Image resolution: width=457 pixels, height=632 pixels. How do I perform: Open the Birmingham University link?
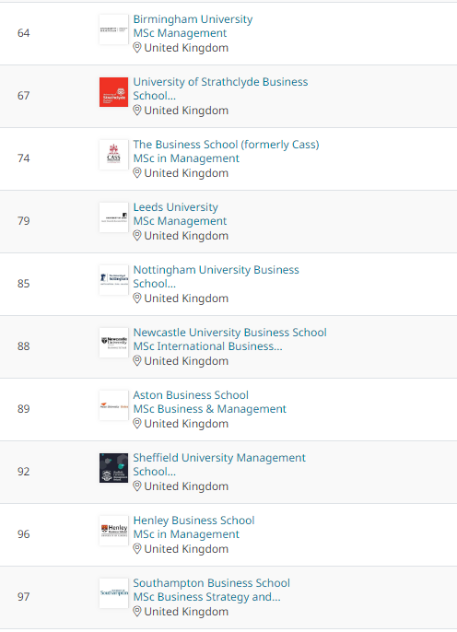(193, 19)
